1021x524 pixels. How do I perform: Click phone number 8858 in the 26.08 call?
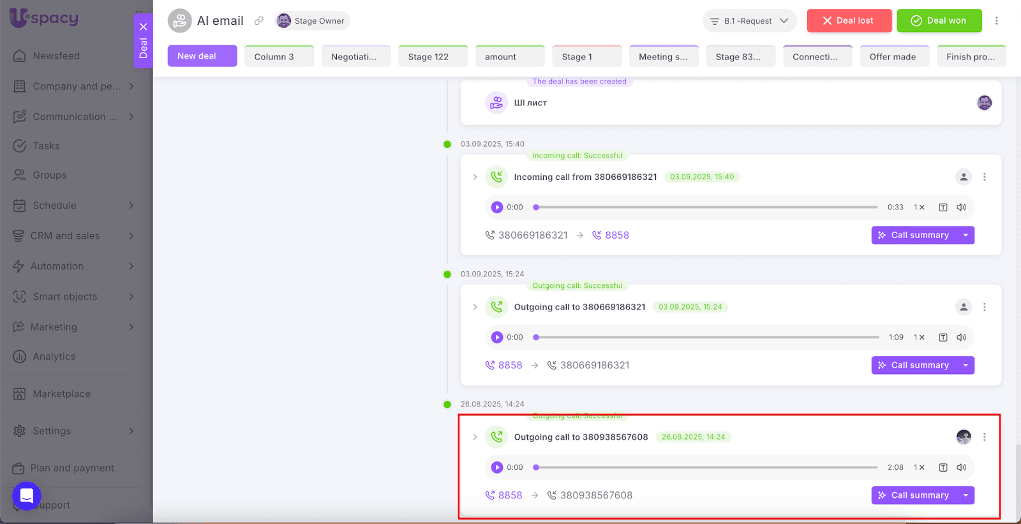pos(510,495)
